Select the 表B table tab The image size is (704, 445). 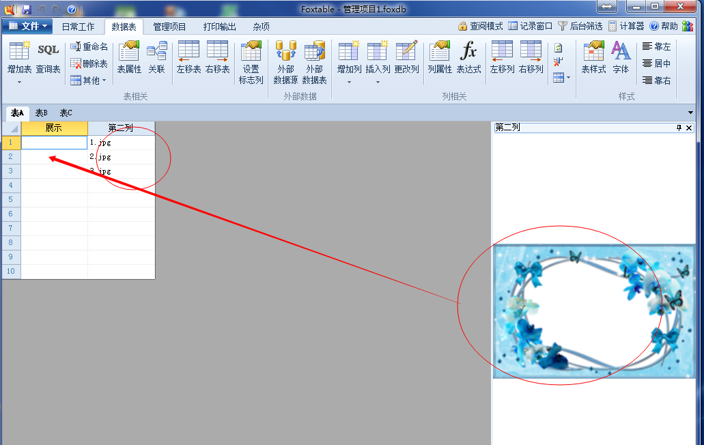click(x=42, y=113)
